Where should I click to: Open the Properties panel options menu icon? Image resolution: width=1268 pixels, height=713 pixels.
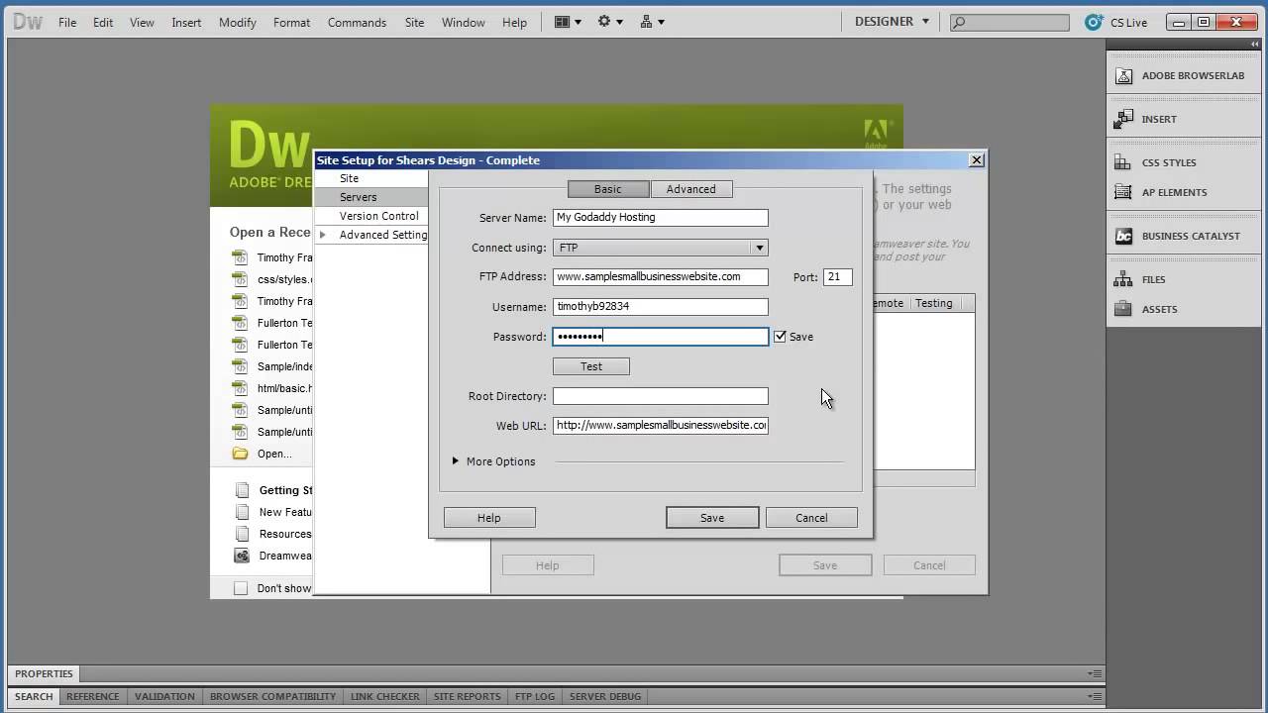[x=1094, y=673]
